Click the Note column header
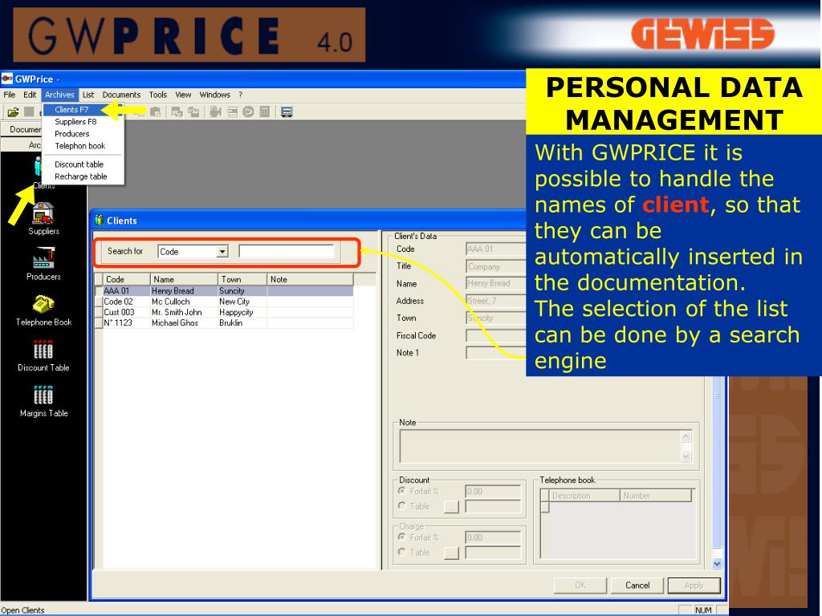Viewport: 822px width, 616px height. [x=311, y=279]
